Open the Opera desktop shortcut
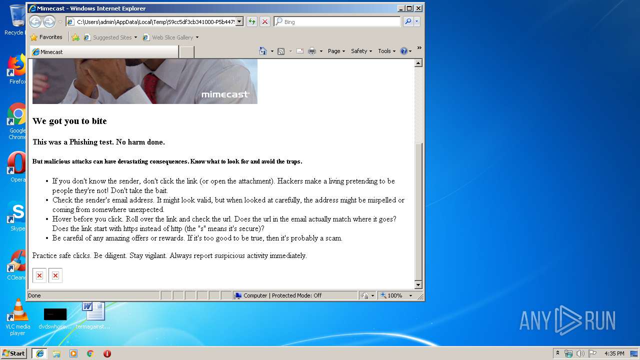The width and height of the screenshot is (640, 360). coord(17,167)
